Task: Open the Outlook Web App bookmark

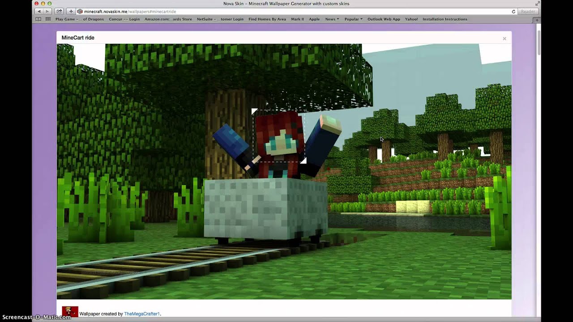Action: click(x=384, y=19)
